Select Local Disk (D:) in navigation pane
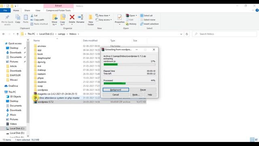The width and height of the screenshot is (259, 146). [17, 133]
